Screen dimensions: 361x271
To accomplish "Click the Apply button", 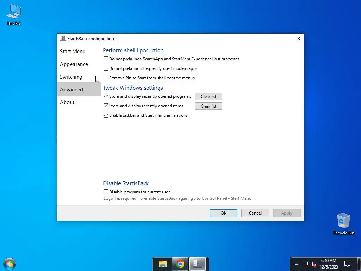I will (x=287, y=213).
